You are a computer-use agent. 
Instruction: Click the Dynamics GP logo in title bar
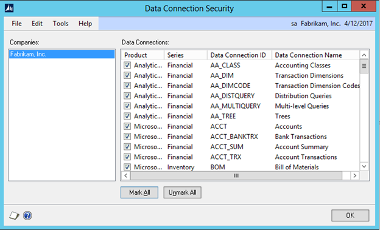(9, 8)
